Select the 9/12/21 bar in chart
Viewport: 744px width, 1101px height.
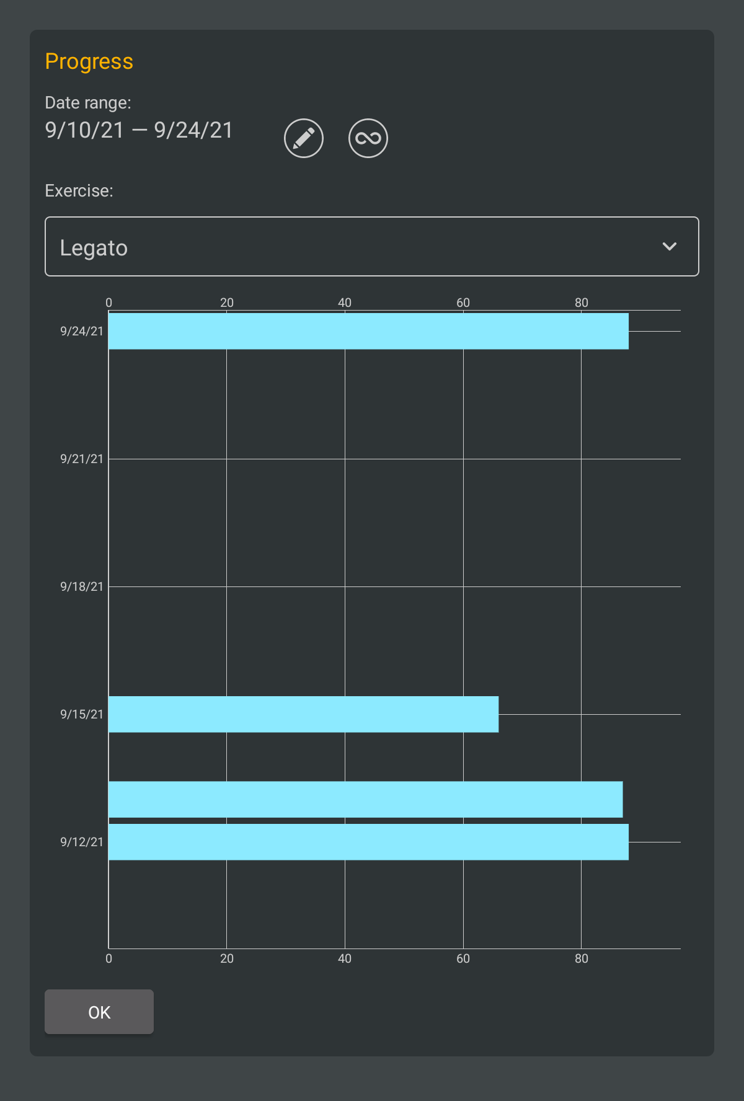click(368, 842)
